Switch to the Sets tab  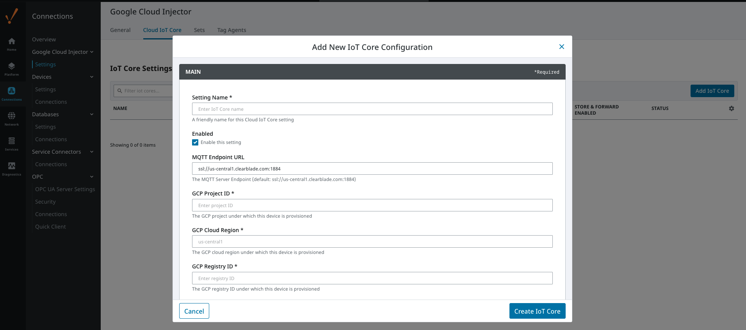[199, 30]
